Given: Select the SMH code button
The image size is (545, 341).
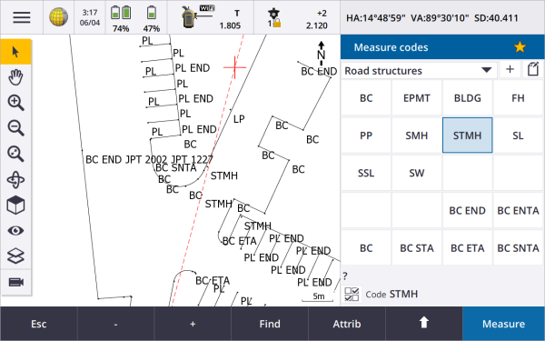Looking at the screenshot, I should coord(416,135).
